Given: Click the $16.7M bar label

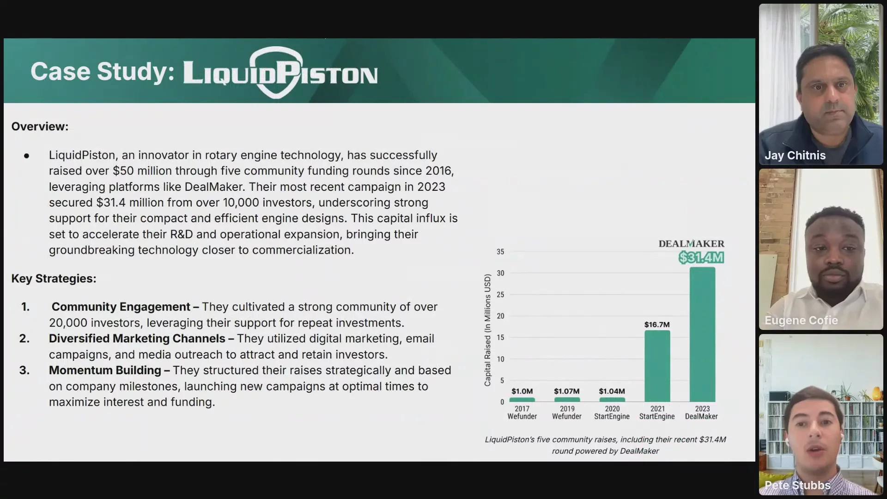Looking at the screenshot, I should [x=657, y=325].
